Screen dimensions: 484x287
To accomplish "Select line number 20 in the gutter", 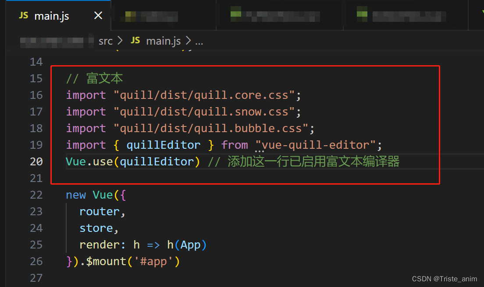I will [36, 161].
